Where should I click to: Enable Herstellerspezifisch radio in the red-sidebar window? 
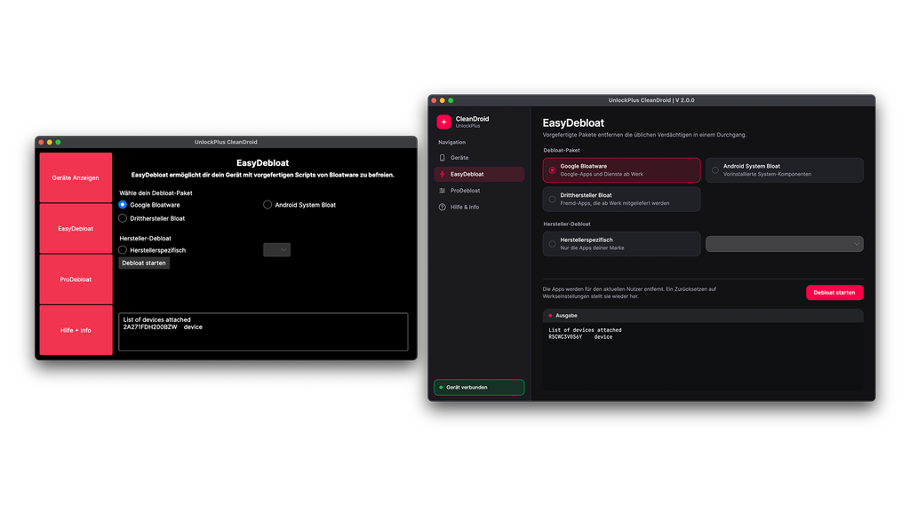coord(123,249)
